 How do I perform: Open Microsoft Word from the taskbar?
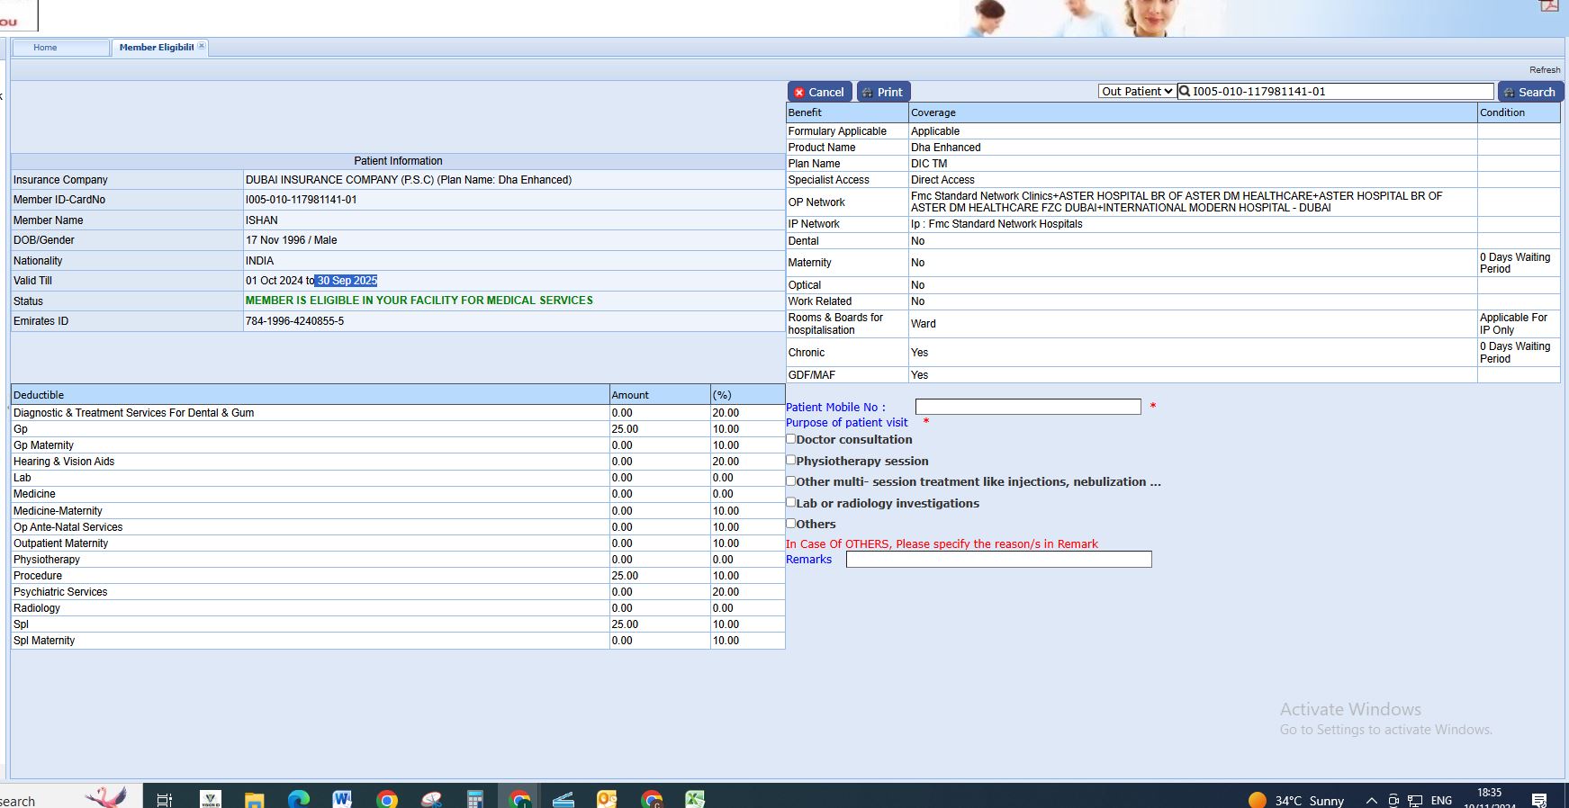coord(342,798)
